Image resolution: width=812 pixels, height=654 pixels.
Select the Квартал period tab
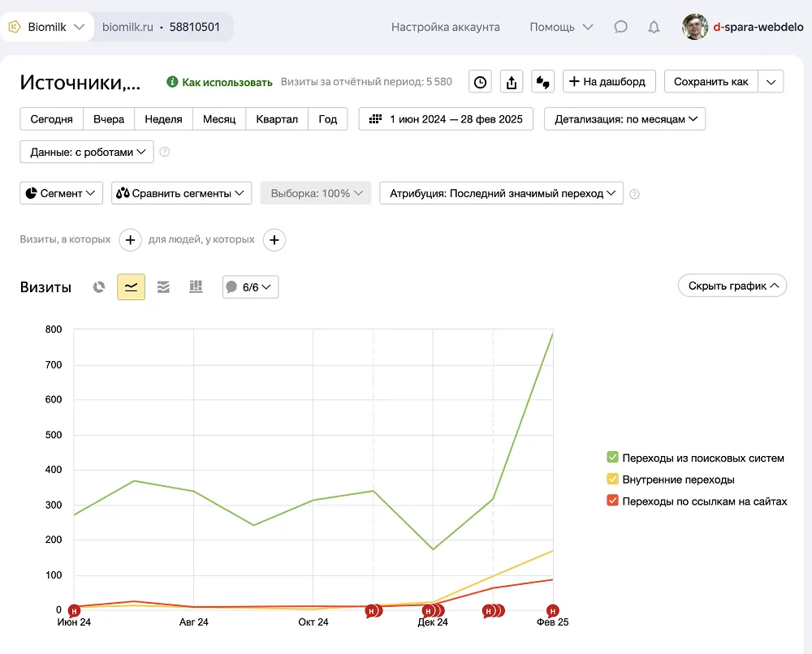point(277,119)
